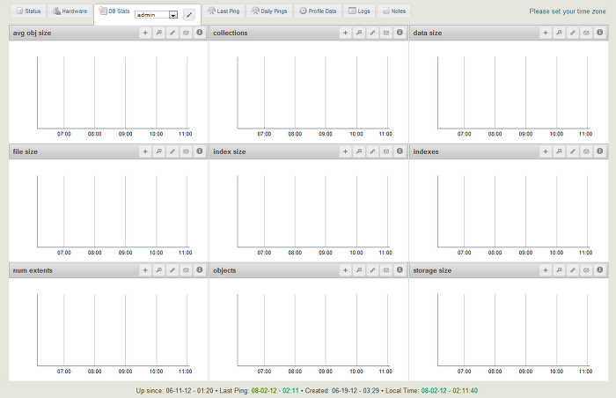Click plus icon on index size chart
Screen dimensions: 616x398
[x=345, y=151]
